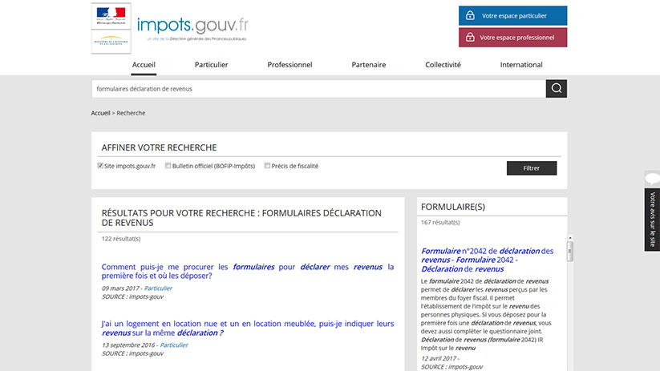This screenshot has width=660, height=371.
Task: Open Votre espace professionnel
Action: (512, 38)
